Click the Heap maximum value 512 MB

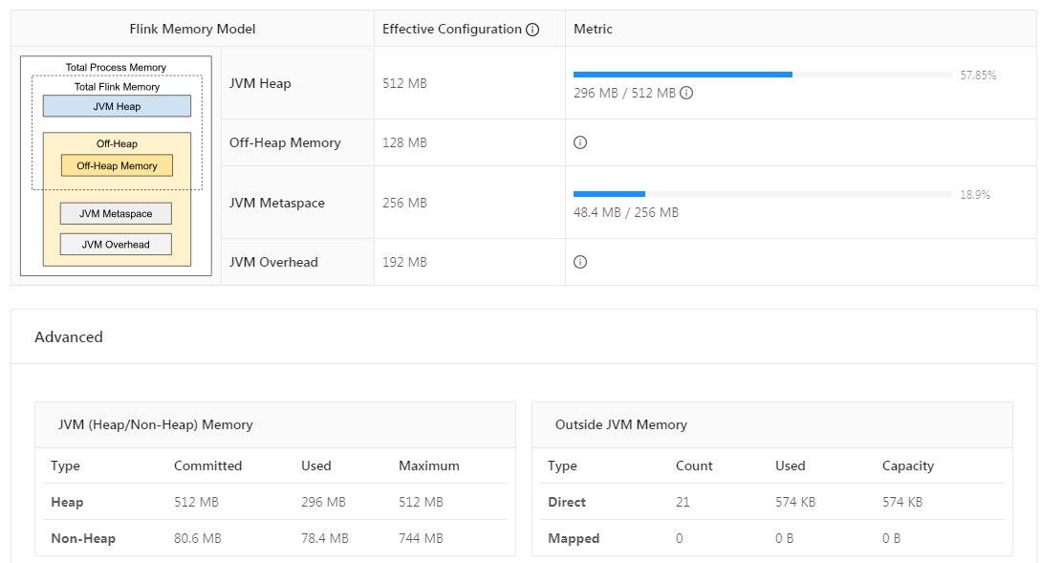pyautogui.click(x=421, y=503)
